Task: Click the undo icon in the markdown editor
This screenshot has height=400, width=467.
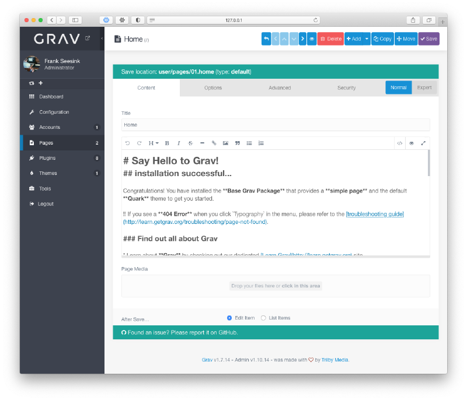Action: click(x=127, y=143)
